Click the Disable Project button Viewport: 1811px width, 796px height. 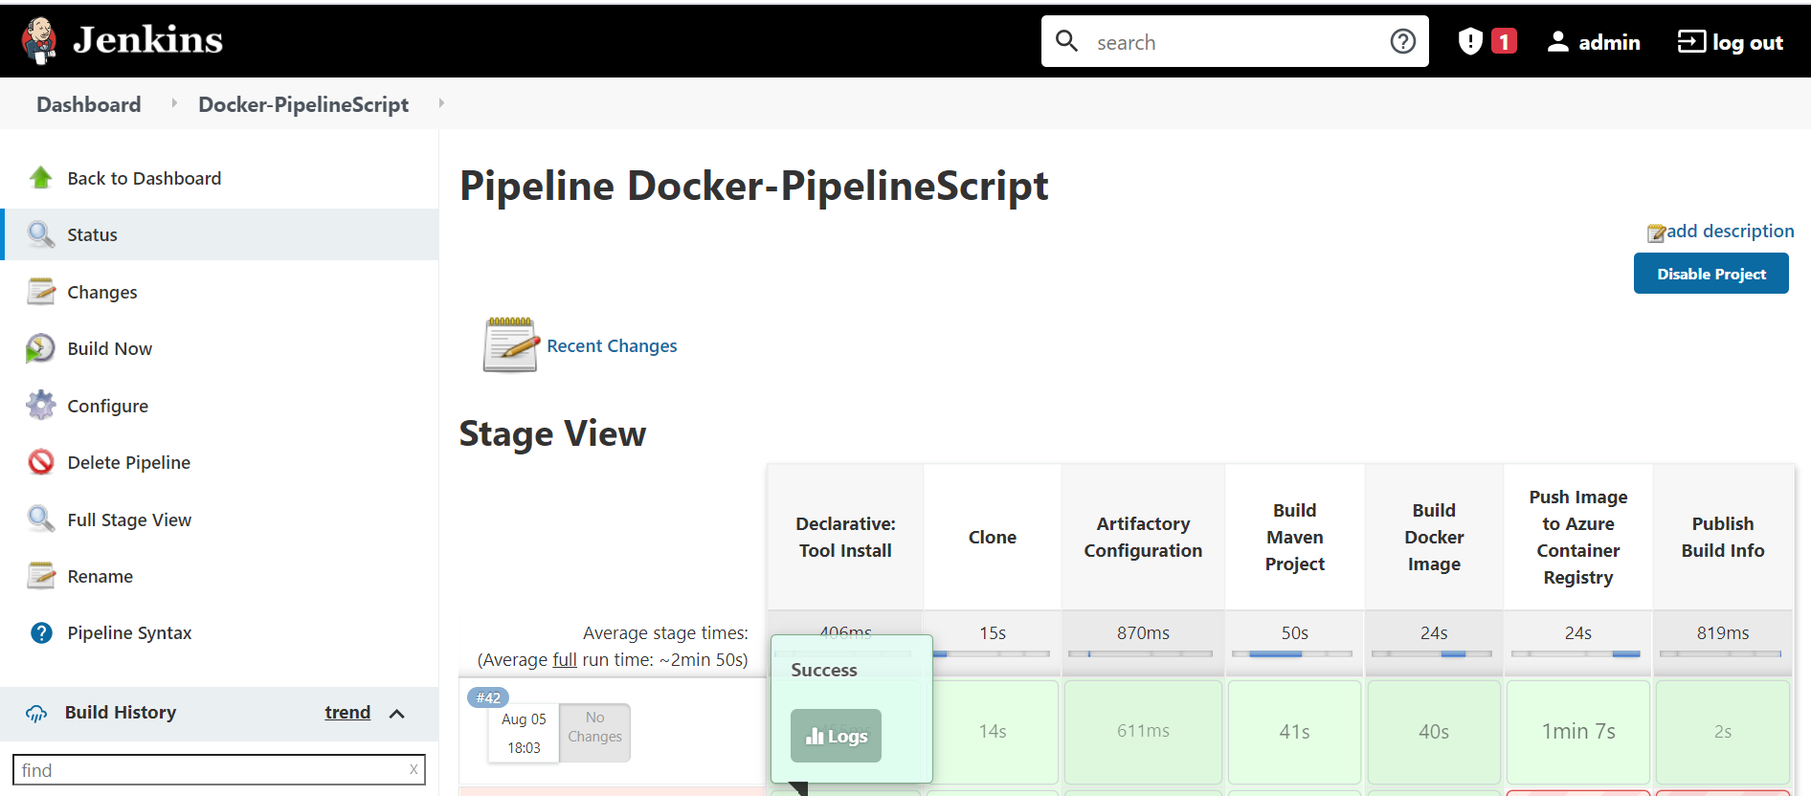[1710, 274]
